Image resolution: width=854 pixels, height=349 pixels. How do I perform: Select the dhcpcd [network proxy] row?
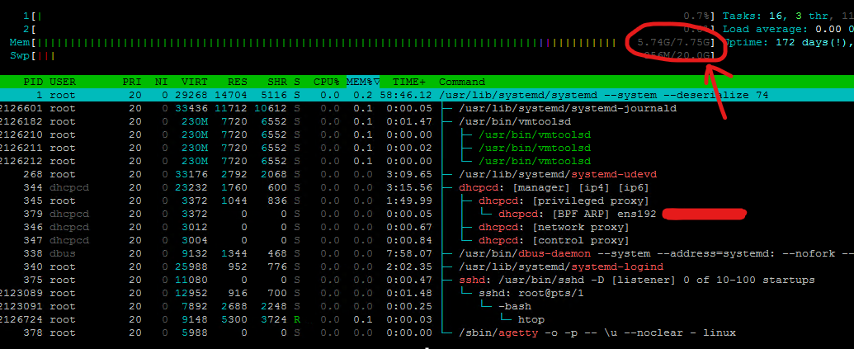(427, 227)
